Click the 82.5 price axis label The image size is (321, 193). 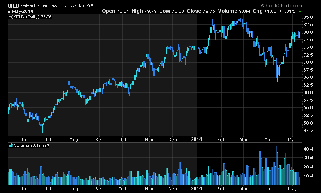point(308,25)
